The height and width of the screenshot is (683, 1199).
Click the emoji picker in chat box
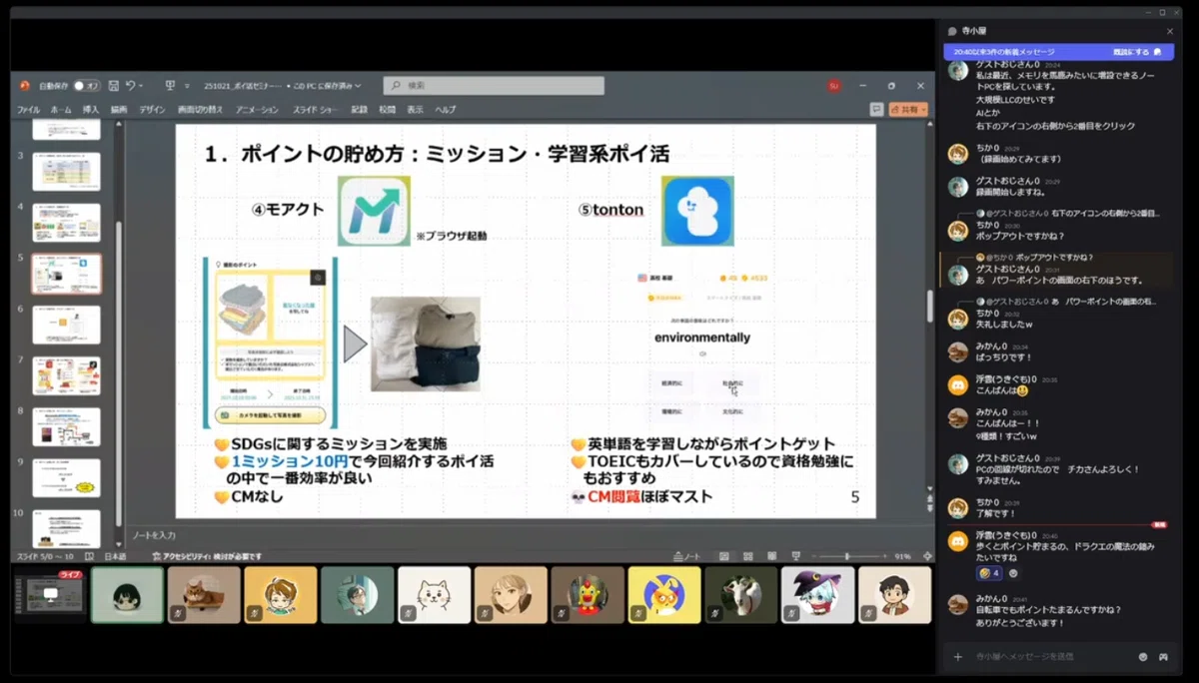(1143, 656)
